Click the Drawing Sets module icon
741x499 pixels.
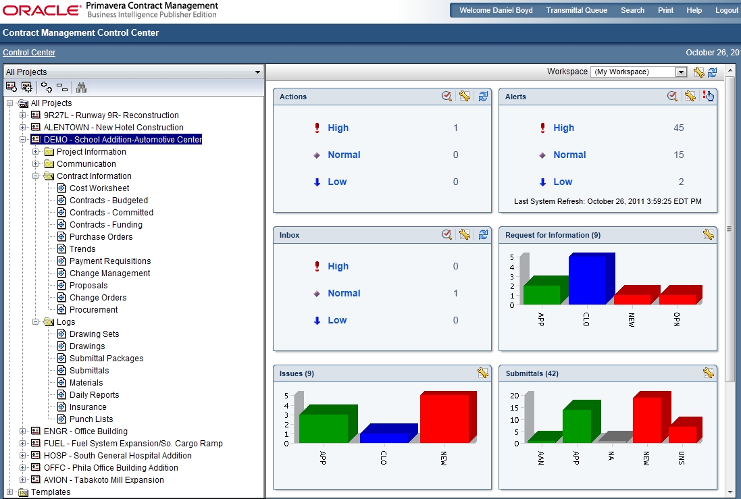(61, 334)
